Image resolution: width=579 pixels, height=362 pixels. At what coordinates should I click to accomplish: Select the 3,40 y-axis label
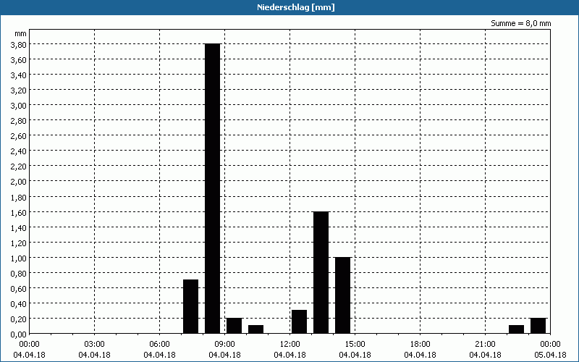pos(18,75)
